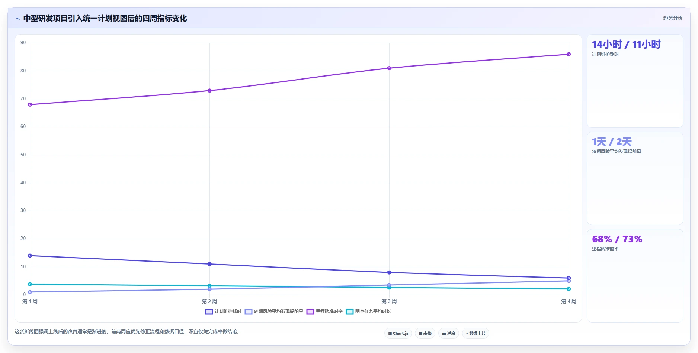The width and height of the screenshot is (698, 353).
Task: Click the 第 2 周 axis label
Action: click(209, 301)
